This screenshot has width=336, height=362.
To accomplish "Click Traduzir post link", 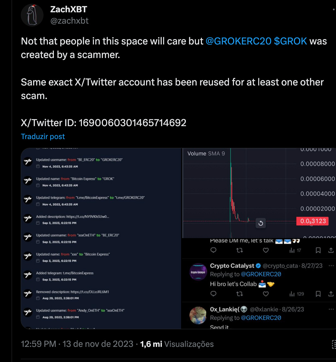I will tap(43, 137).
